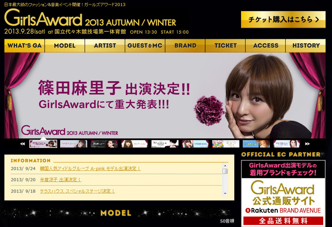This screenshot has width=332, height=227.
Task: Open the 米倉涼子 出演決定 news link
Action: (61, 180)
